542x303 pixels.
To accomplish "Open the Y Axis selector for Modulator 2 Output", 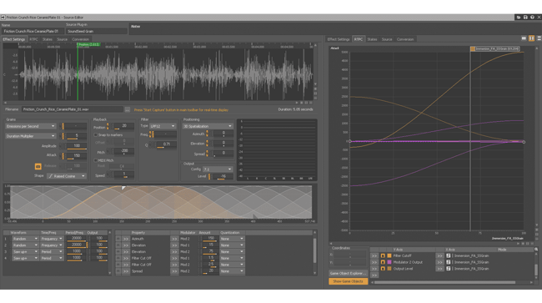I will click(x=374, y=263).
